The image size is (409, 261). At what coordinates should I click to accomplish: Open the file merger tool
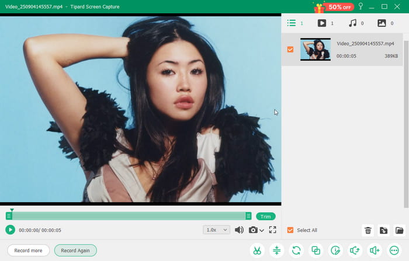(316, 250)
